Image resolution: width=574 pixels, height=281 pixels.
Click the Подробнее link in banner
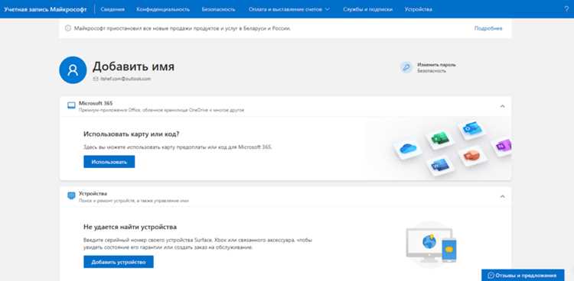coord(488,28)
